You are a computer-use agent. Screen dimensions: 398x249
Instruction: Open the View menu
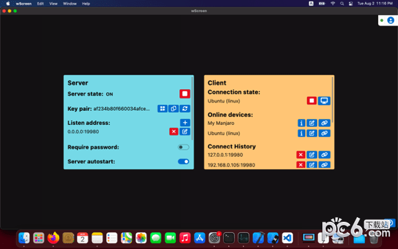point(53,3)
